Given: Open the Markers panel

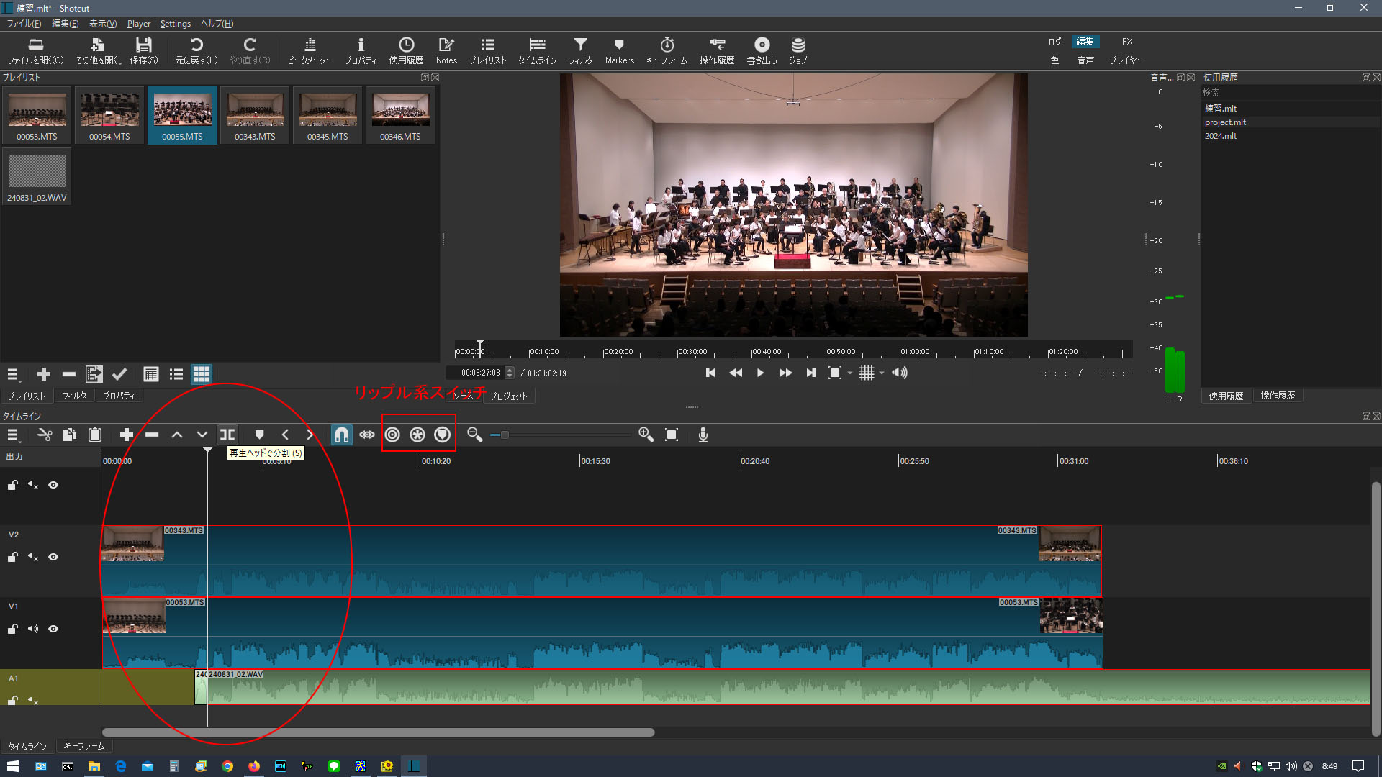Looking at the screenshot, I should [619, 51].
